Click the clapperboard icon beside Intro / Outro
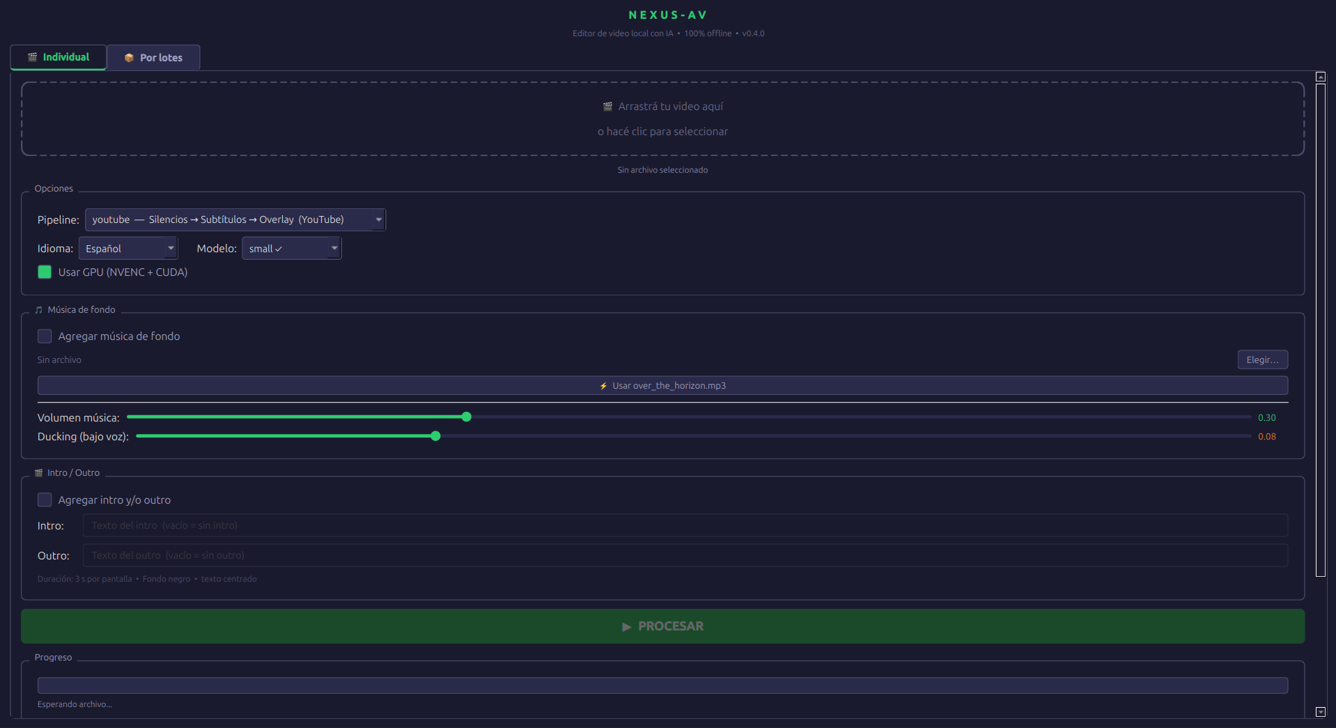This screenshot has height=728, width=1336. coord(39,473)
